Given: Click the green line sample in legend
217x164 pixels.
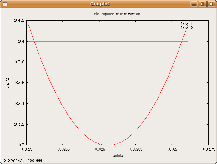Looking at the screenshot, I should pyautogui.click(x=199, y=28).
